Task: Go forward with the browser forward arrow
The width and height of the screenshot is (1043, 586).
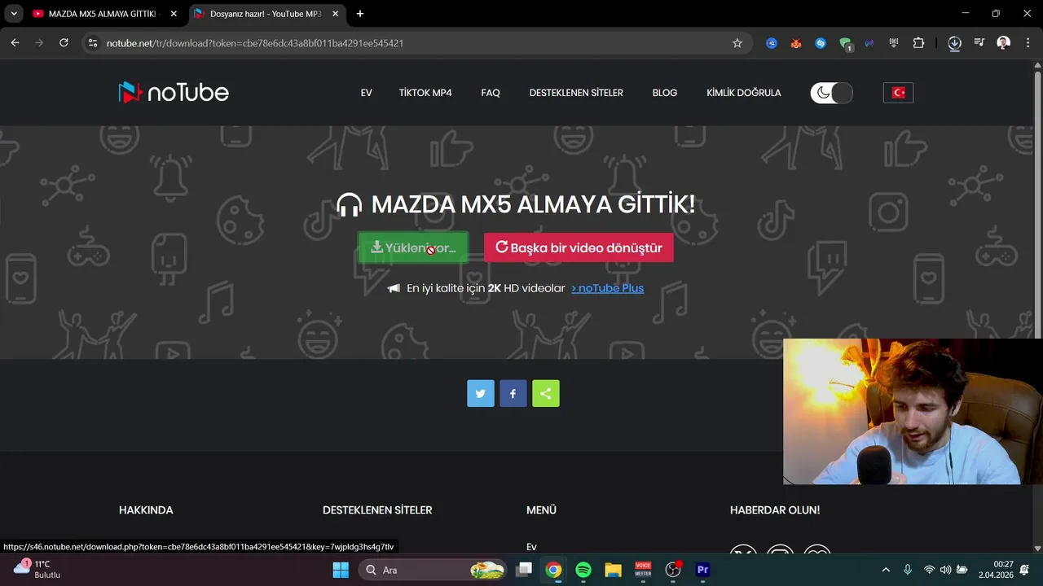Action: click(39, 43)
